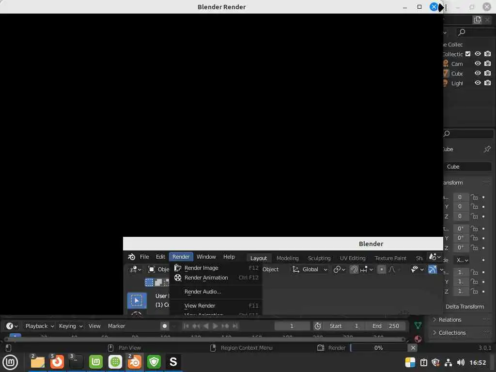The image size is (496, 372).
Task: Click the new scene icon at top right
Action: [477, 20]
